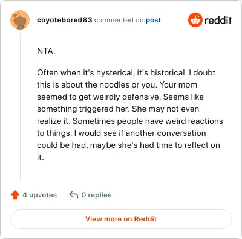Screen dimensions: 242x239
Task: Click the line starting "Often when it's hysterical"
Action: click(126, 72)
